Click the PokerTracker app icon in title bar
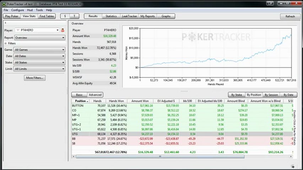303x170 pixels. pos(4,4)
